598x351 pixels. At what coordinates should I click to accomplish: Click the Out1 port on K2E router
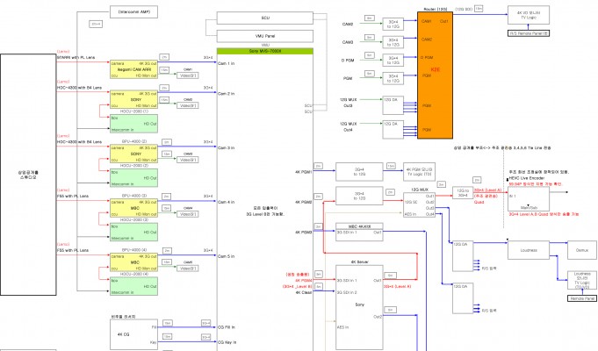pyautogui.click(x=444, y=21)
